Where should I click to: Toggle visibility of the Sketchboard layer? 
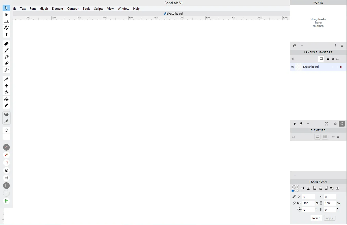(x=293, y=67)
